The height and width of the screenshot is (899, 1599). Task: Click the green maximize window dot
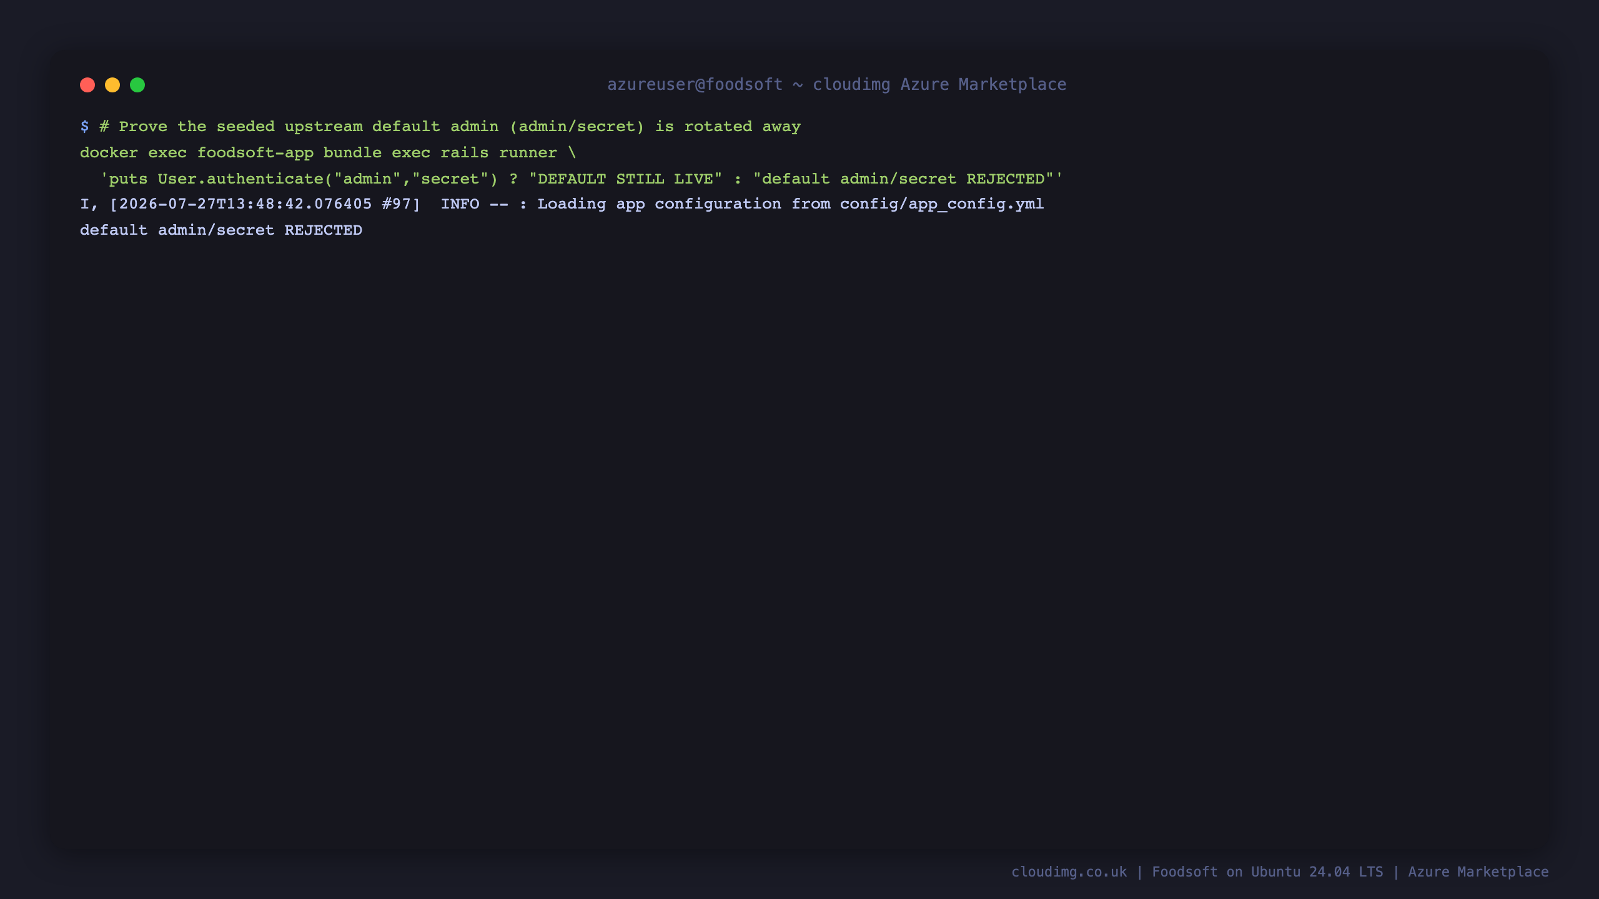[x=137, y=85]
